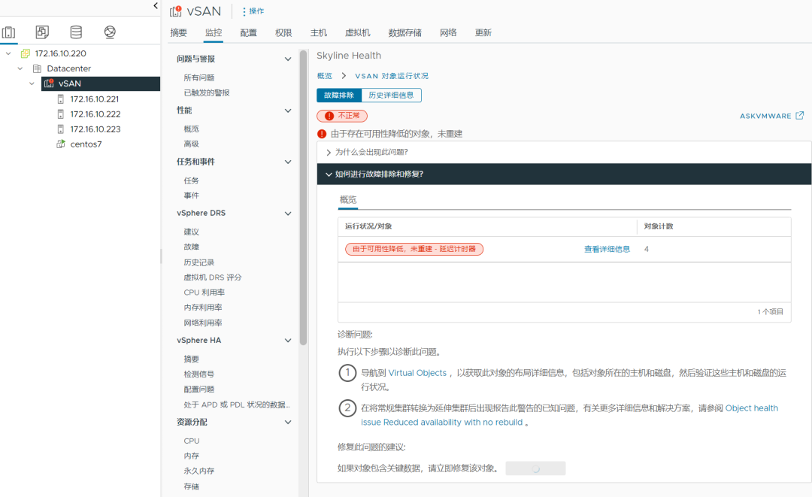Screen dimensions: 812x497
Task: Open 所有问题 in side menu
Action: pos(198,77)
